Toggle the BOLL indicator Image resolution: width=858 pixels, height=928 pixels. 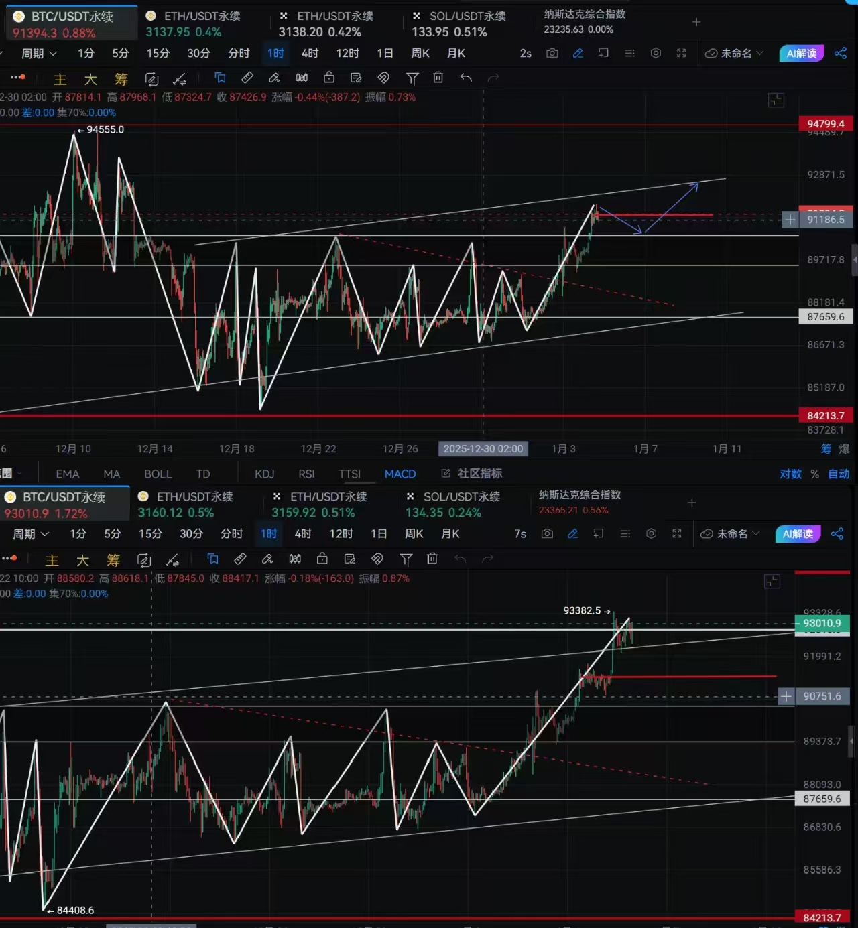tap(158, 474)
